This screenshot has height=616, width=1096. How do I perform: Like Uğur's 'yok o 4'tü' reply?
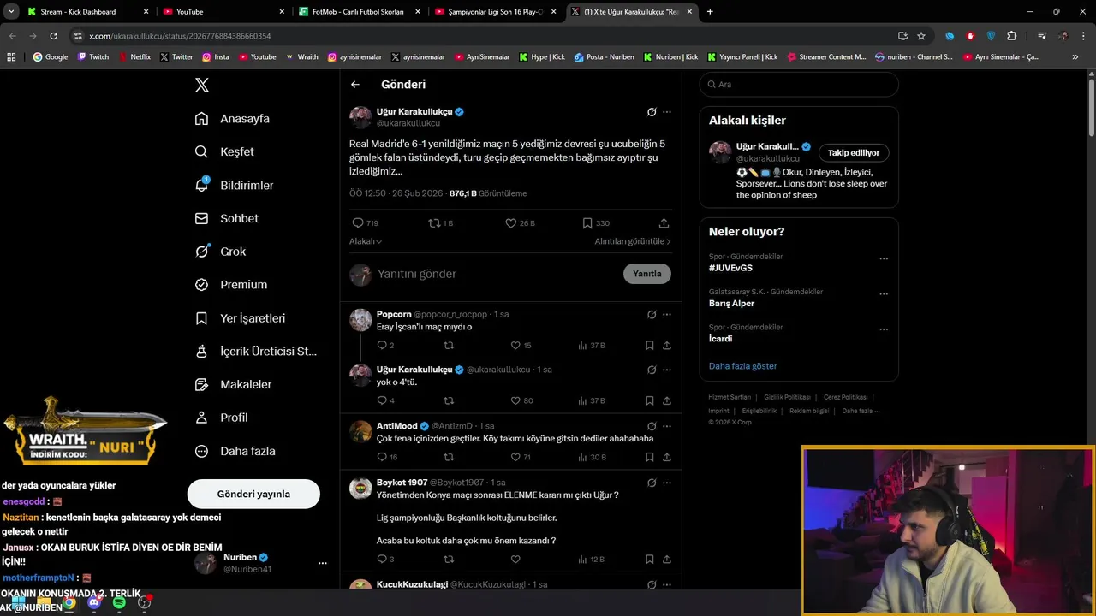[x=521, y=400]
